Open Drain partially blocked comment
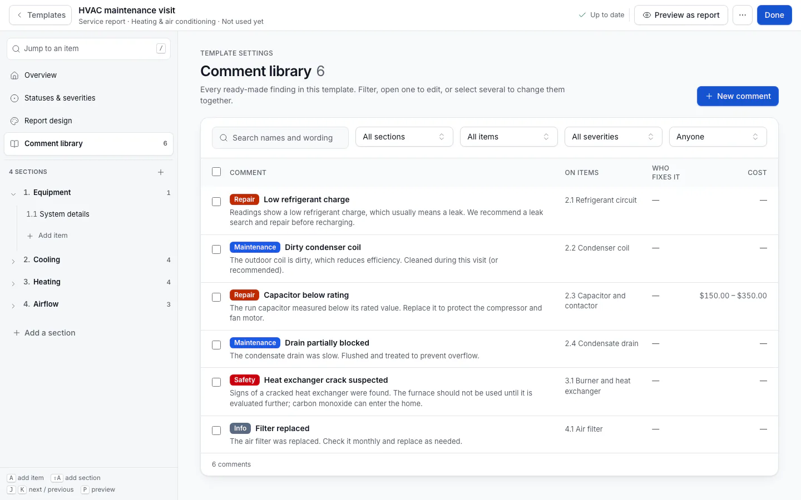This screenshot has height=500, width=801. coord(327,343)
